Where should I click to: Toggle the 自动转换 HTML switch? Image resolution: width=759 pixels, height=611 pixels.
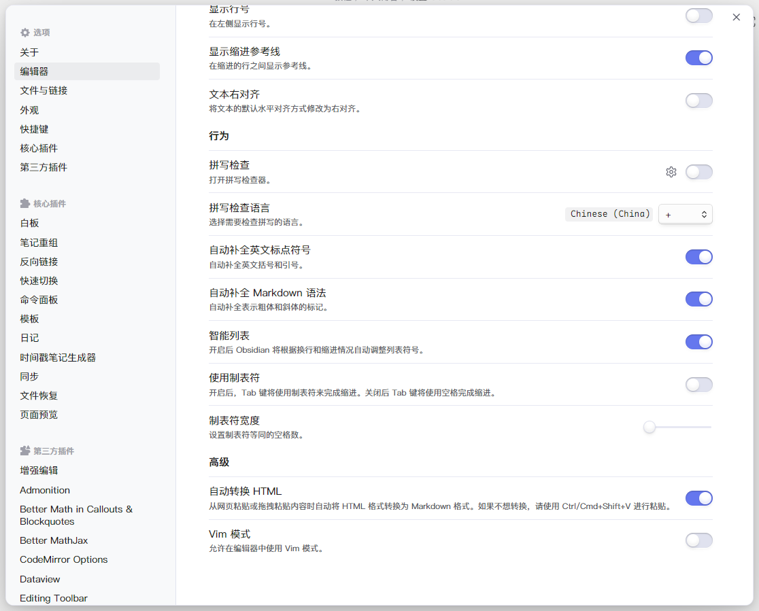tap(698, 498)
